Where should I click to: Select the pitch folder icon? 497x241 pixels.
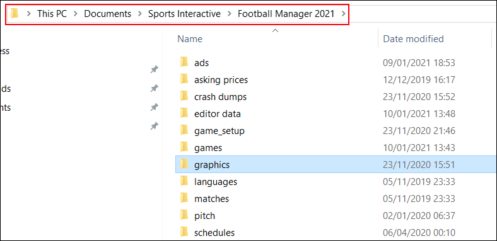184,216
